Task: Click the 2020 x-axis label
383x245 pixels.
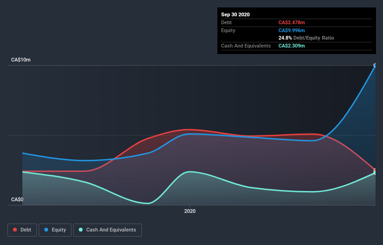Action: pos(190,211)
